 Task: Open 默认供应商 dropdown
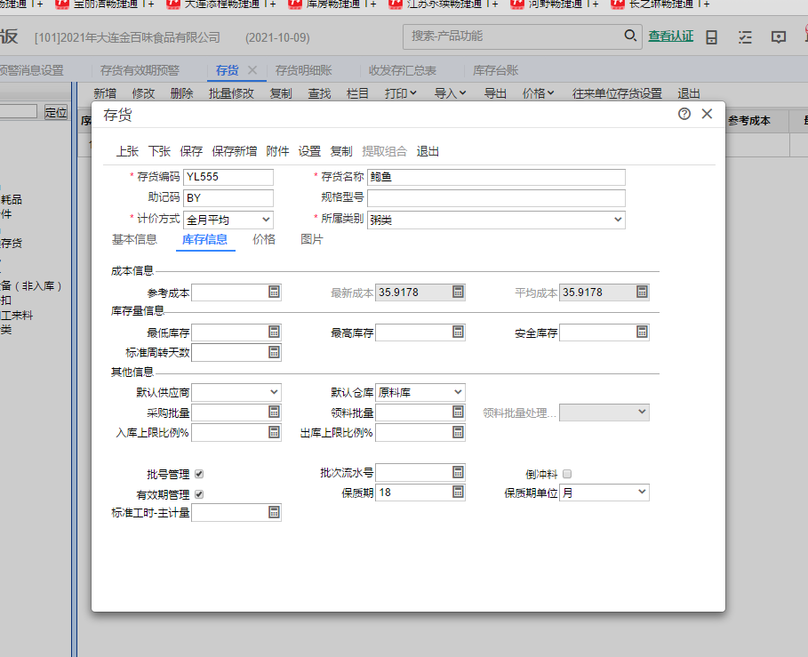[274, 392]
